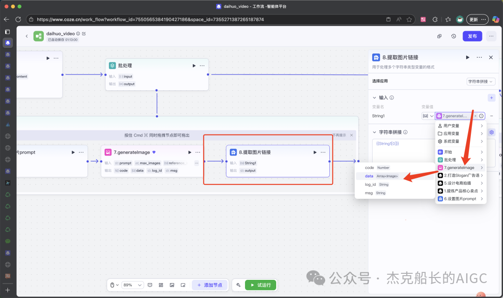The height and width of the screenshot is (298, 503).
Task: Click the 试运行 test run button
Action: pyautogui.click(x=260, y=285)
